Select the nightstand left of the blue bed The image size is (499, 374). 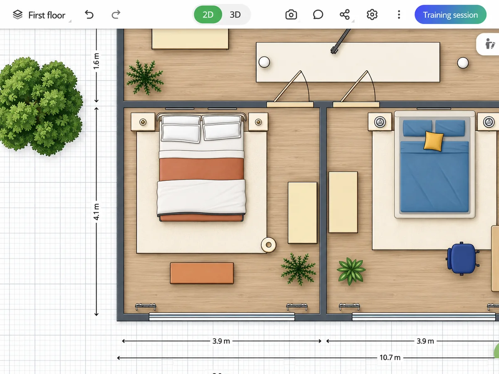[379, 123]
